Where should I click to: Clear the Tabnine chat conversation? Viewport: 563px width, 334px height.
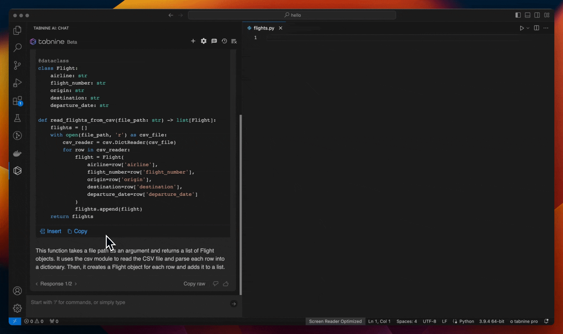point(234,41)
